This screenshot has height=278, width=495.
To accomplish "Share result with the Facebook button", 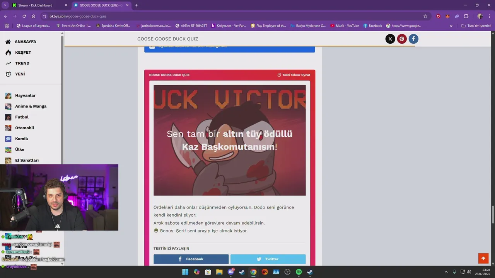I will tap(191, 259).
